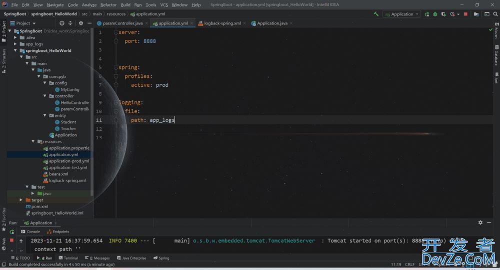Select the Console tab in Run panel
The height and width of the screenshot is (270, 500).
(x=30, y=232)
